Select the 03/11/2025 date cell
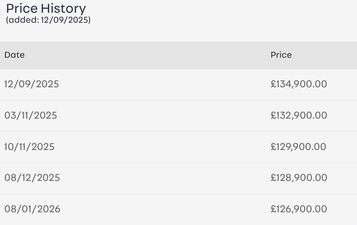The image size is (357, 225). point(30,115)
